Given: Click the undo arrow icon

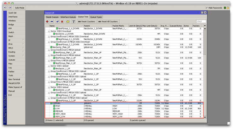Looking at the screenshot, I should [5, 8].
